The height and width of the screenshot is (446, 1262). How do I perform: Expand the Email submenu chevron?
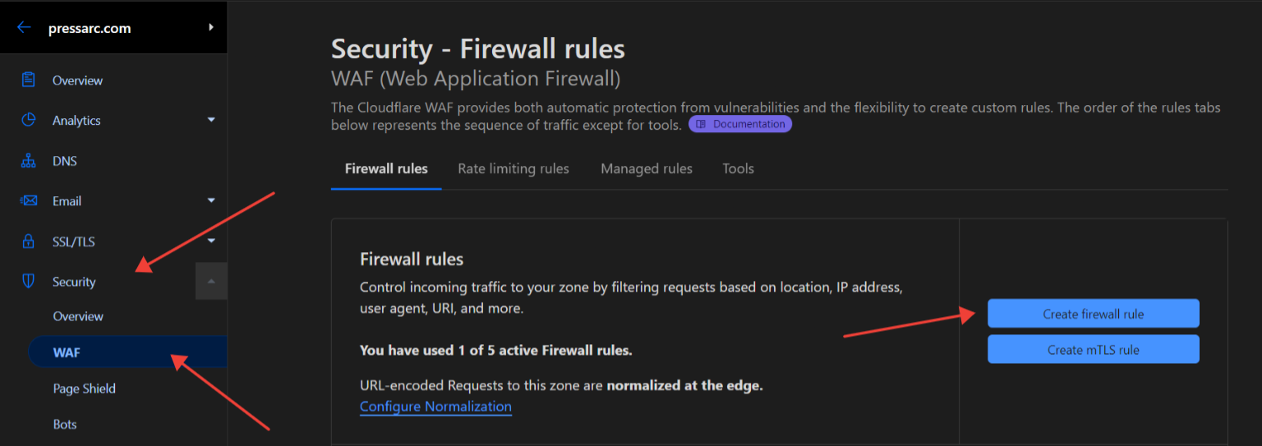(211, 200)
